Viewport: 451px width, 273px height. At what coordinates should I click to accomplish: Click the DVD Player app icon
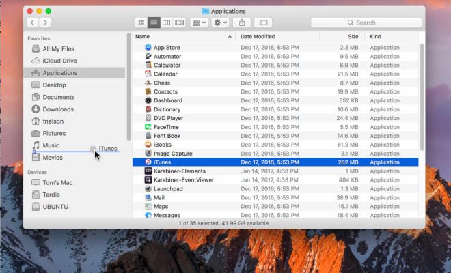point(148,118)
